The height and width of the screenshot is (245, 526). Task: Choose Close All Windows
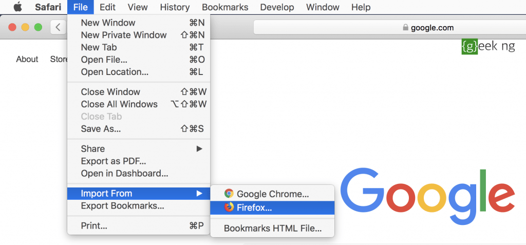(139, 104)
